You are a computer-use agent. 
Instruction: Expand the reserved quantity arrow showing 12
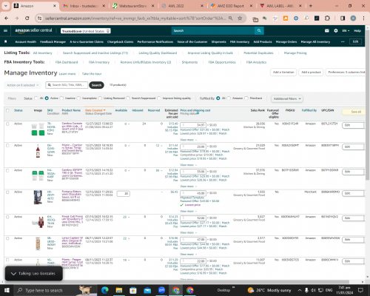pos(161,146)
